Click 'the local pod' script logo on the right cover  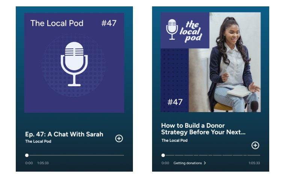pyautogui.click(x=191, y=31)
